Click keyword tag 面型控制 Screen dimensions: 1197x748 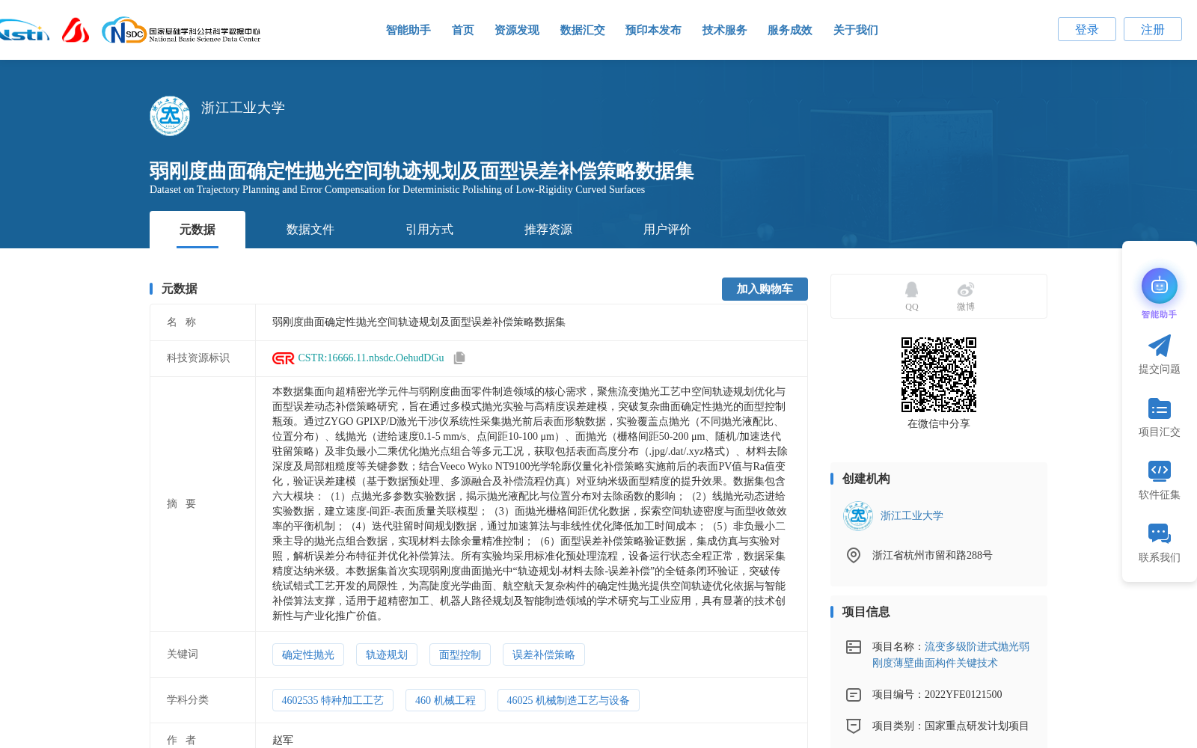coord(460,654)
